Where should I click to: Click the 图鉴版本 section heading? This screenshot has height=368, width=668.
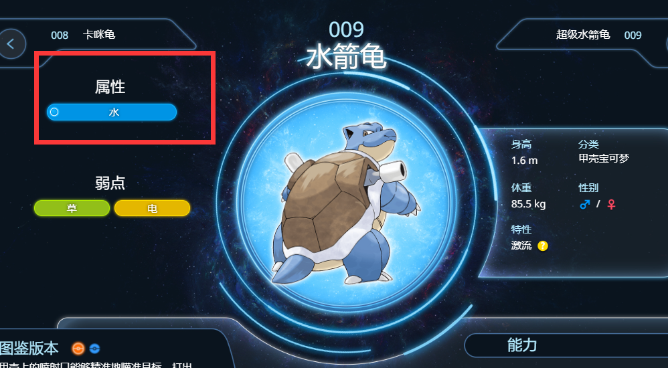(29, 349)
